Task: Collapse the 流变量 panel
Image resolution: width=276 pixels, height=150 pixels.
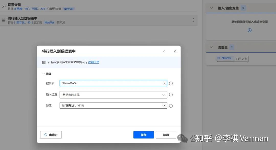Action: coord(211,47)
